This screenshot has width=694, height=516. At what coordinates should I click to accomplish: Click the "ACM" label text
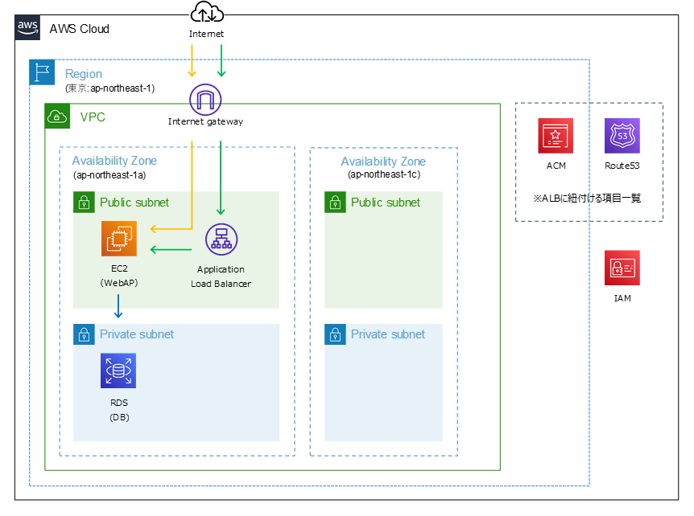pyautogui.click(x=556, y=166)
